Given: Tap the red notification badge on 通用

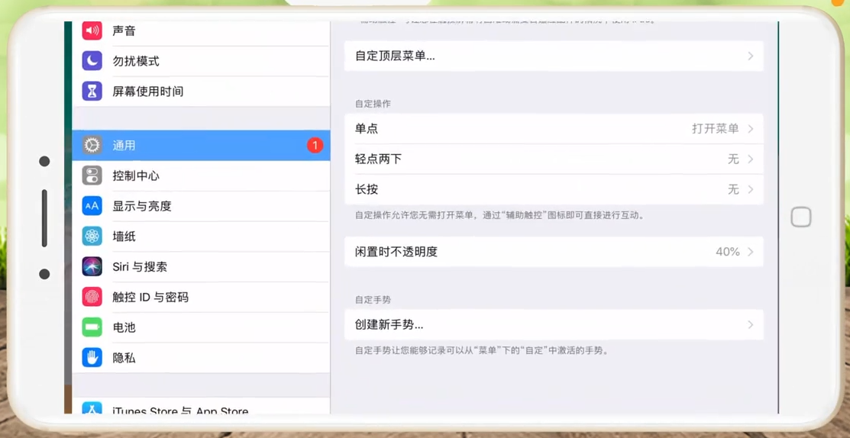Looking at the screenshot, I should pyautogui.click(x=315, y=145).
